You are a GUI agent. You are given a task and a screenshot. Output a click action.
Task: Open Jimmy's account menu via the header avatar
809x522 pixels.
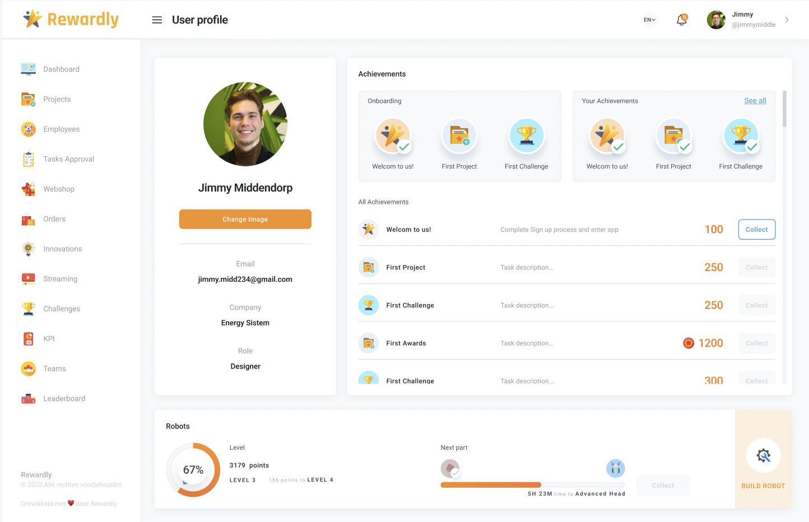(x=716, y=20)
